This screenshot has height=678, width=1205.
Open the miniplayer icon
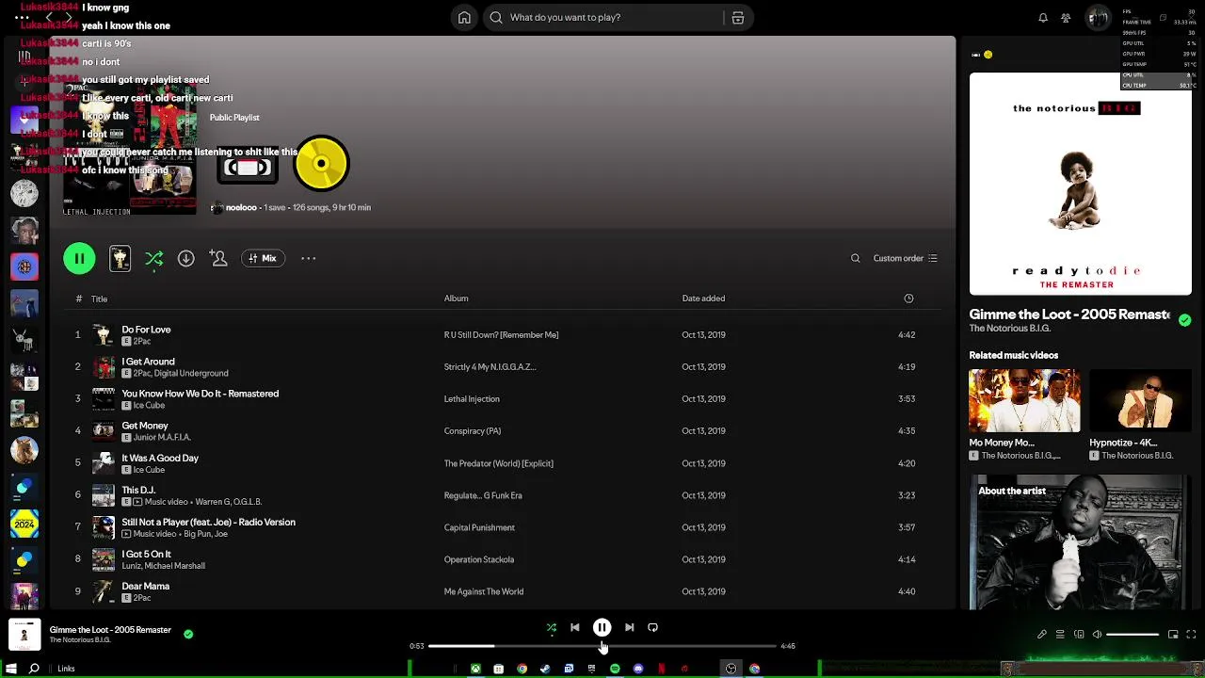coord(1173,635)
